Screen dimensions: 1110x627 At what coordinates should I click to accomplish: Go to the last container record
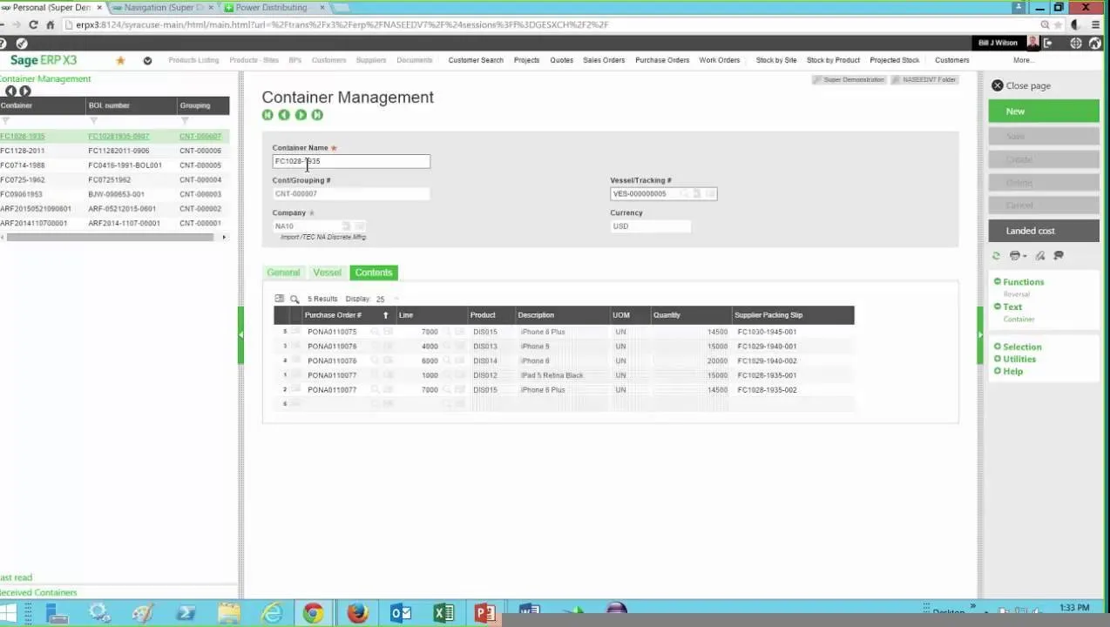(x=317, y=115)
